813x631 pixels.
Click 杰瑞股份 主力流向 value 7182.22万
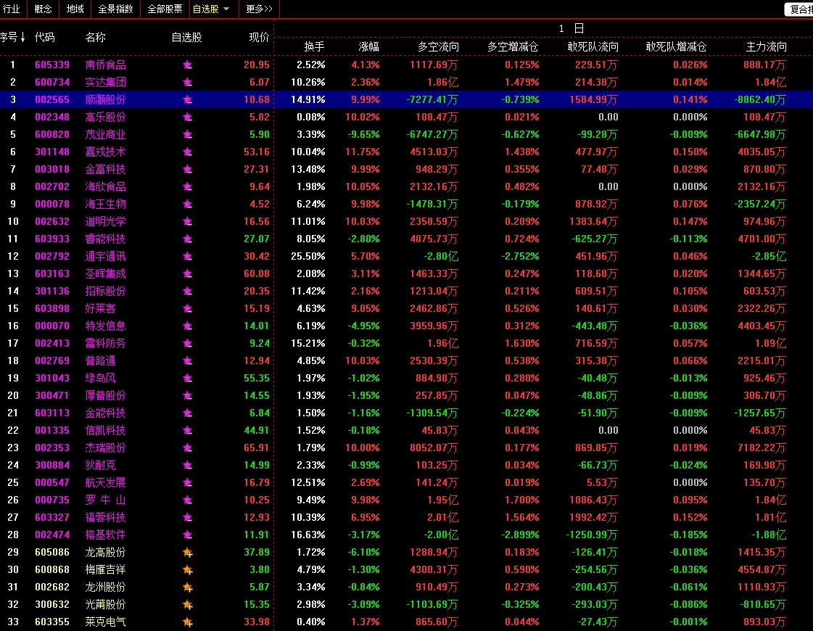pyautogui.click(x=762, y=448)
